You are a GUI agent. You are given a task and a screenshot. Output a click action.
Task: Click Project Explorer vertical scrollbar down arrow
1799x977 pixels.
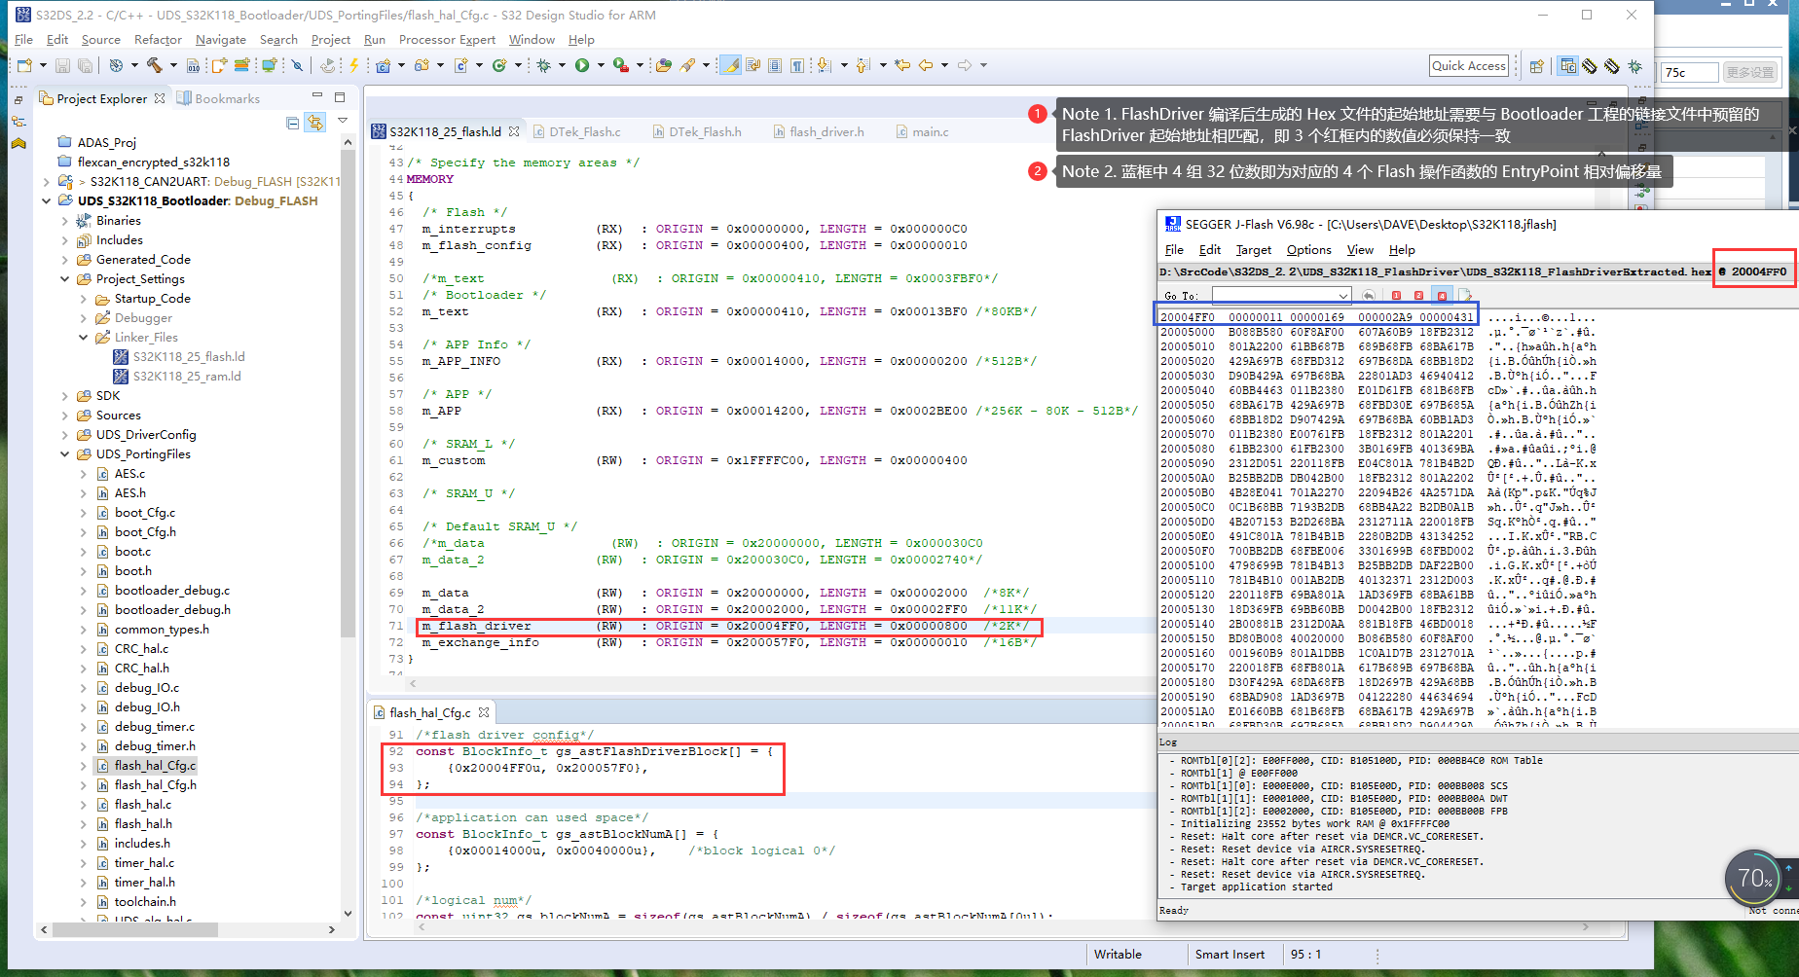[348, 913]
